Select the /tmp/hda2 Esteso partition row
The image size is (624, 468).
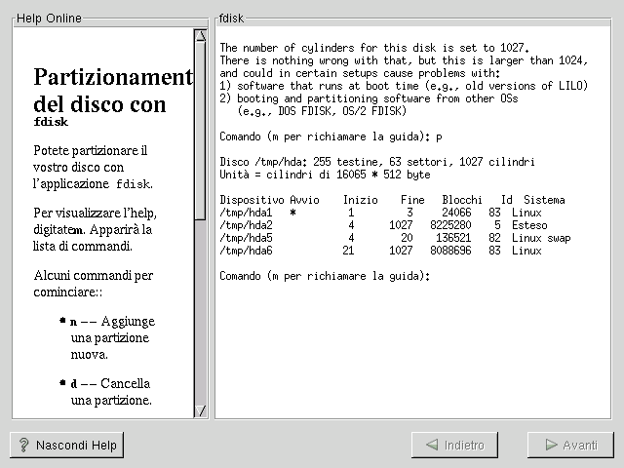pos(380,225)
